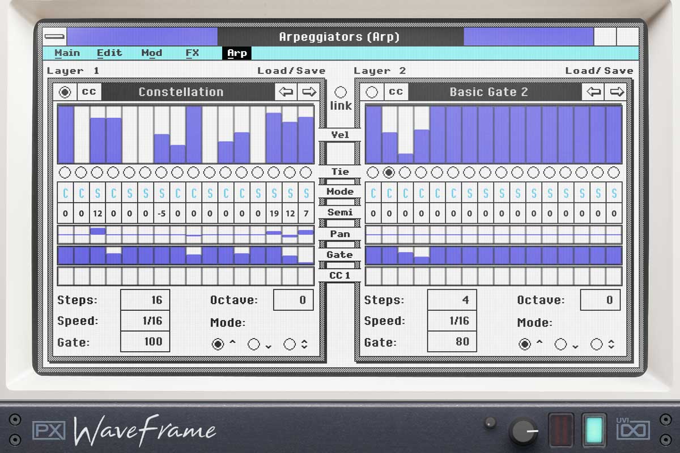This screenshot has width=680, height=453.
Task: Toggle Layer 2 arpeggiator power radio
Action: 372,92
